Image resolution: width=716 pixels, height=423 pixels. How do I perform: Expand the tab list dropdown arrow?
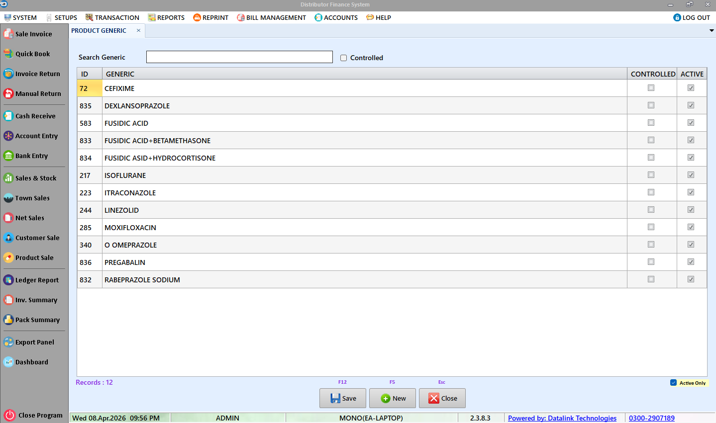coord(712,30)
